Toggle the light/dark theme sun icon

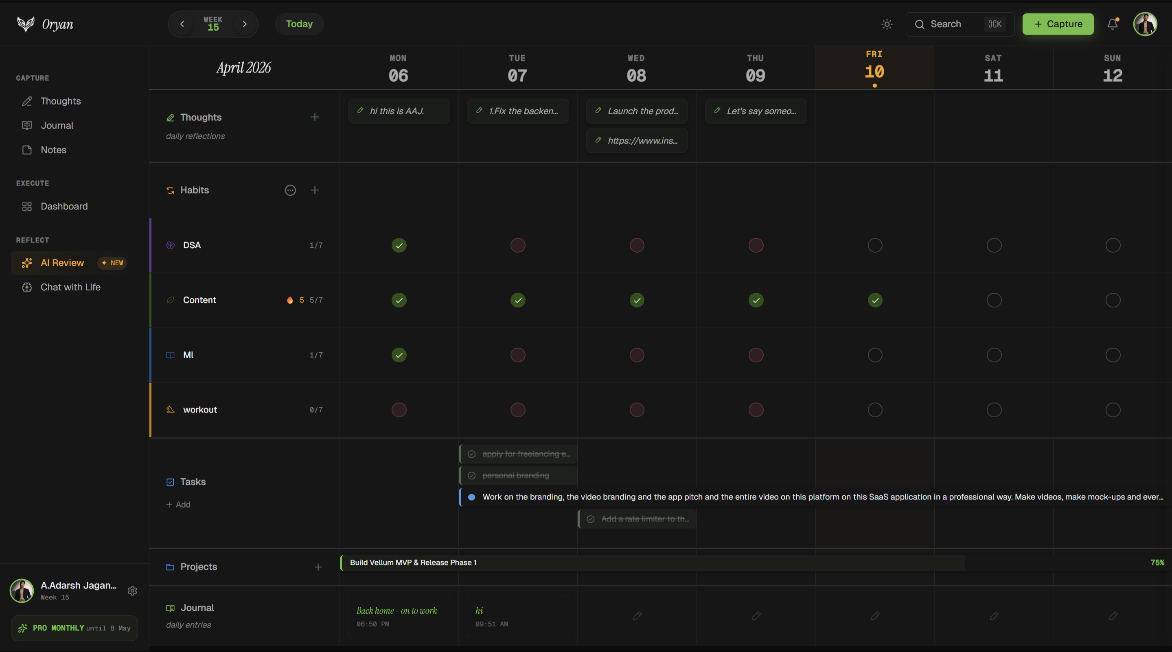[x=887, y=24]
